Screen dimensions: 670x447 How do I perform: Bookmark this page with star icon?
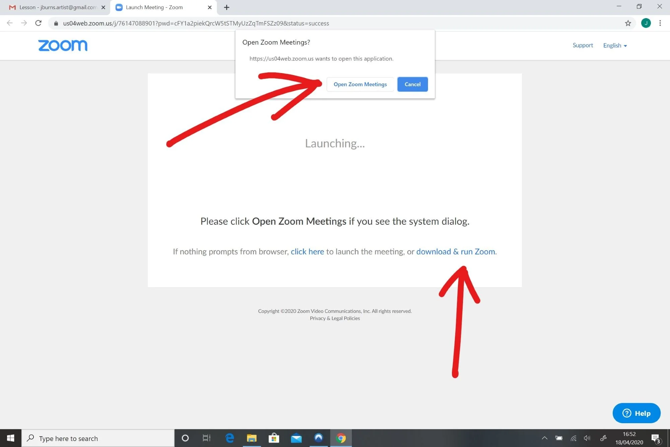pyautogui.click(x=628, y=23)
